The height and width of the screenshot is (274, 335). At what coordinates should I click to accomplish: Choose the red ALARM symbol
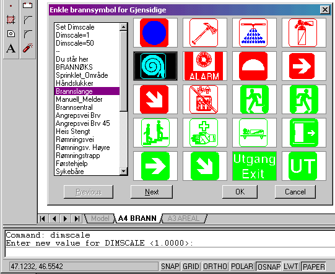click(x=205, y=66)
